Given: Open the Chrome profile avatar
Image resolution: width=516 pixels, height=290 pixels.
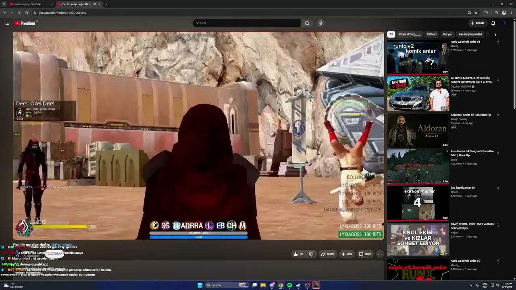Looking at the screenshot, I should point(504,12).
